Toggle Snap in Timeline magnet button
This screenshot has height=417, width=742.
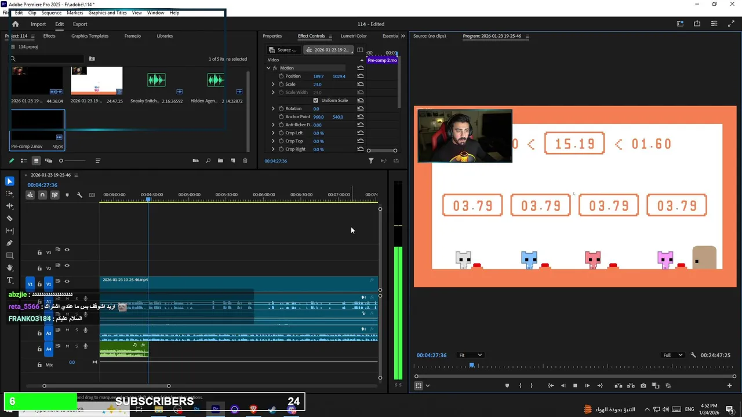(42, 195)
